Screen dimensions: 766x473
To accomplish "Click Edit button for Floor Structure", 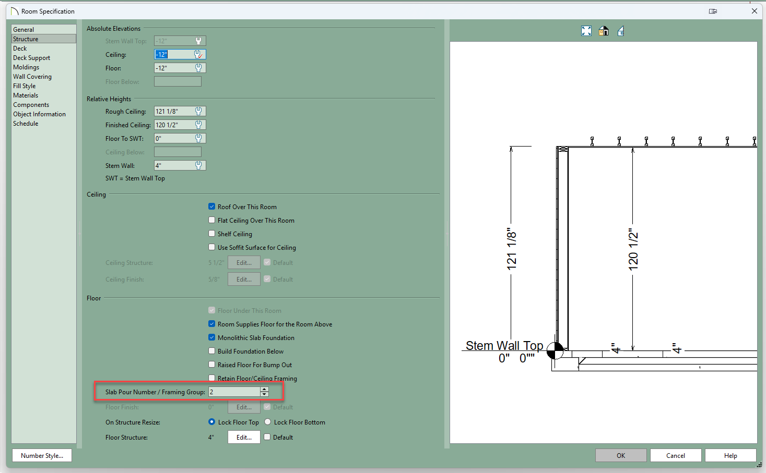I will 244,437.
